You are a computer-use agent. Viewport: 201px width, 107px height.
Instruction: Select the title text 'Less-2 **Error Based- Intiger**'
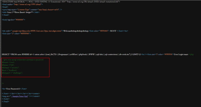tap(20, 12)
